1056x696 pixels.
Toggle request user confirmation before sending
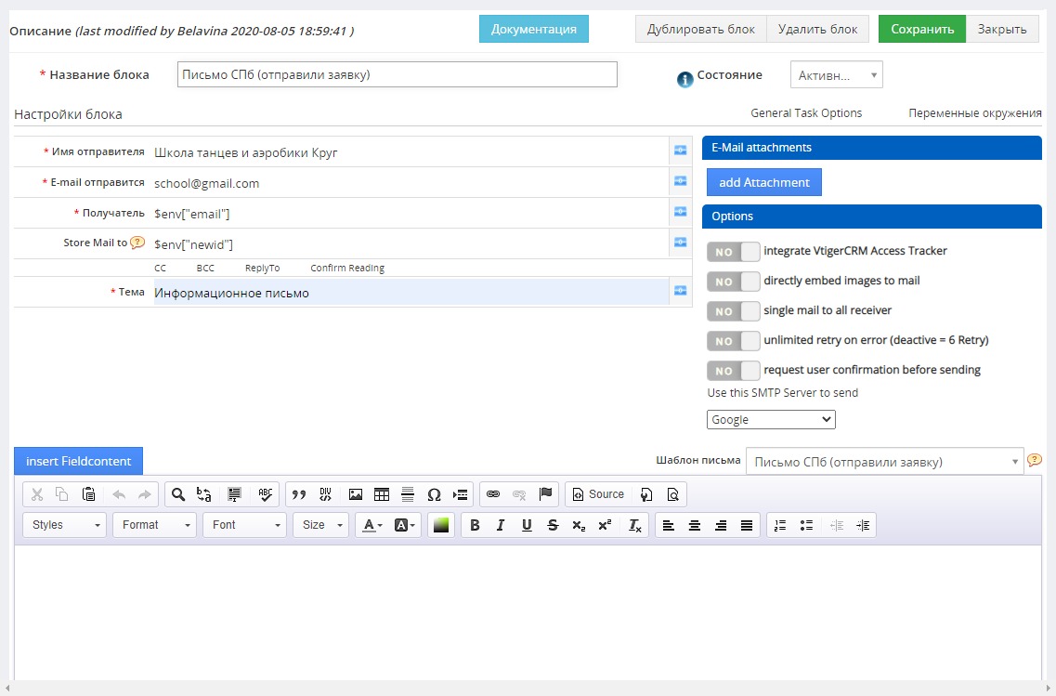(733, 371)
